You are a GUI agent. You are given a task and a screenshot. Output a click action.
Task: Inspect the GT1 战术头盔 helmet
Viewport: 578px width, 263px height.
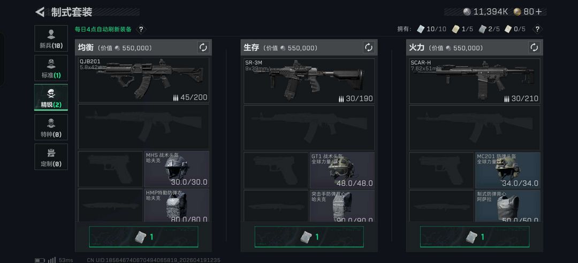[x=342, y=170]
